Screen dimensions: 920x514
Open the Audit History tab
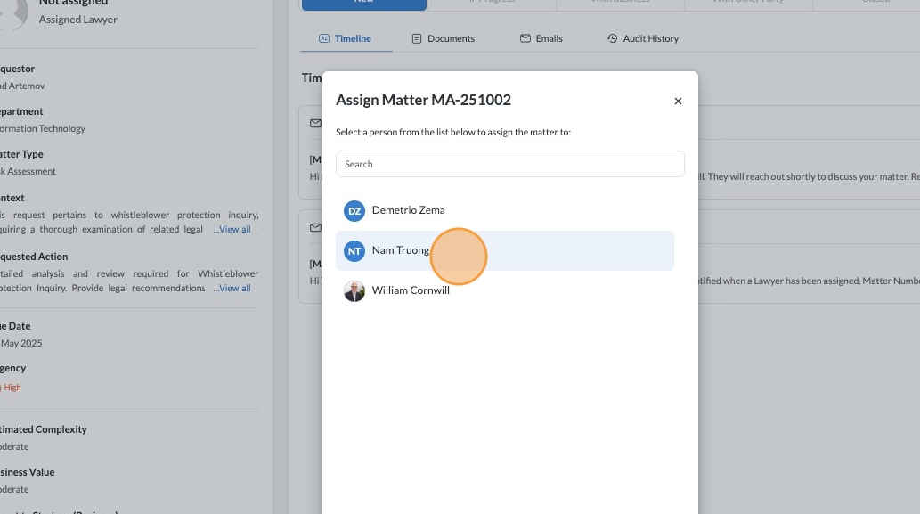(650, 38)
